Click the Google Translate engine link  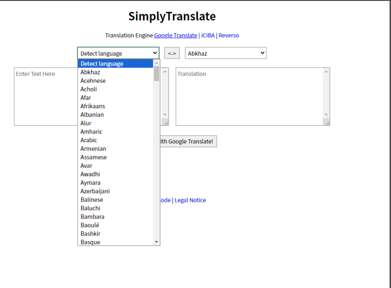(x=176, y=35)
